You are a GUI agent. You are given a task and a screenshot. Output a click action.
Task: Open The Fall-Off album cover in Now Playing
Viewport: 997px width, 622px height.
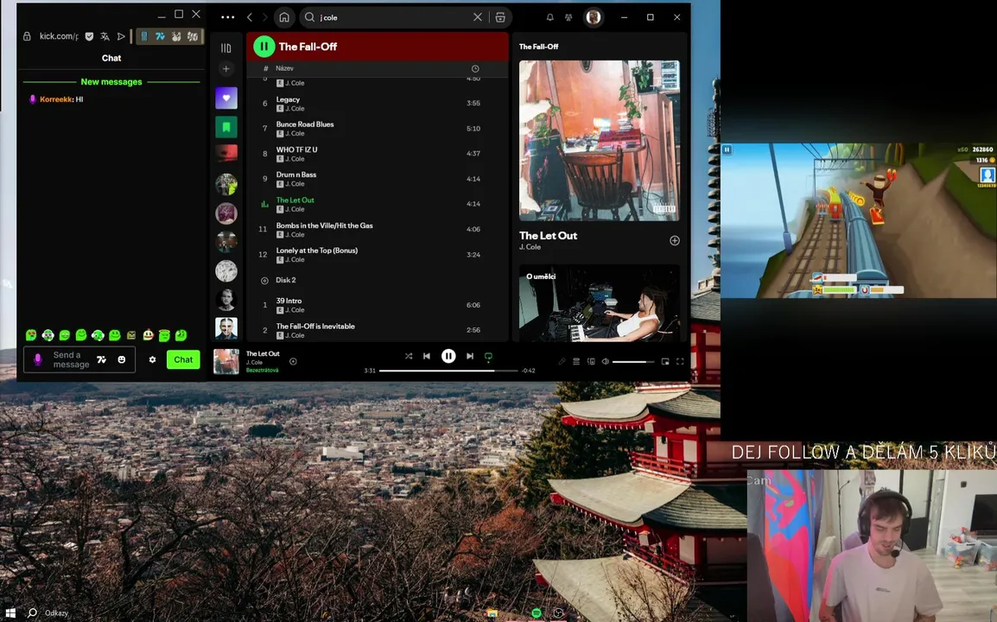599,141
